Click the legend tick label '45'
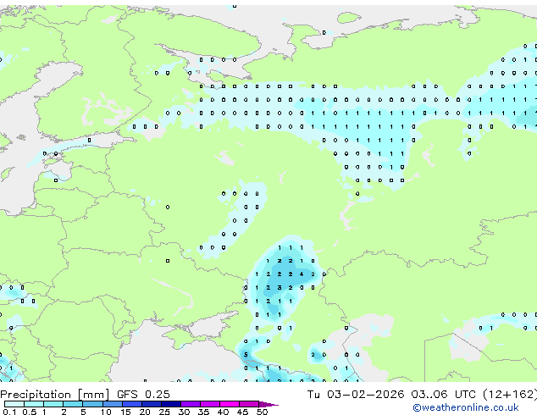This screenshot has width=537, height=415. pos(242,412)
